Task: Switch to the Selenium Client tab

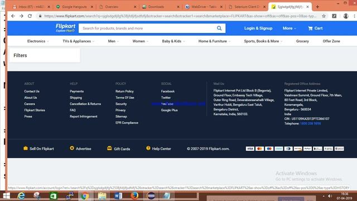Action: [x=246, y=7]
